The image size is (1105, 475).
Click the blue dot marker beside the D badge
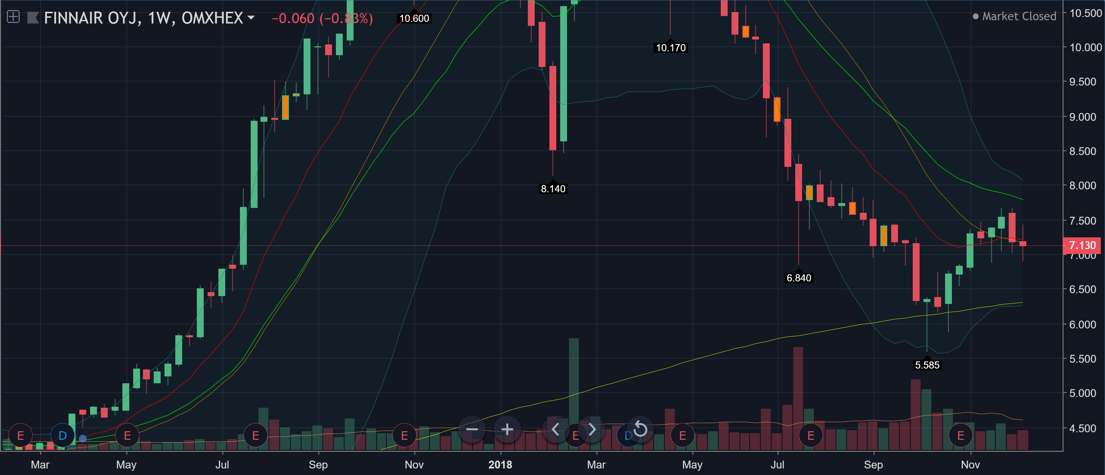coord(83,438)
